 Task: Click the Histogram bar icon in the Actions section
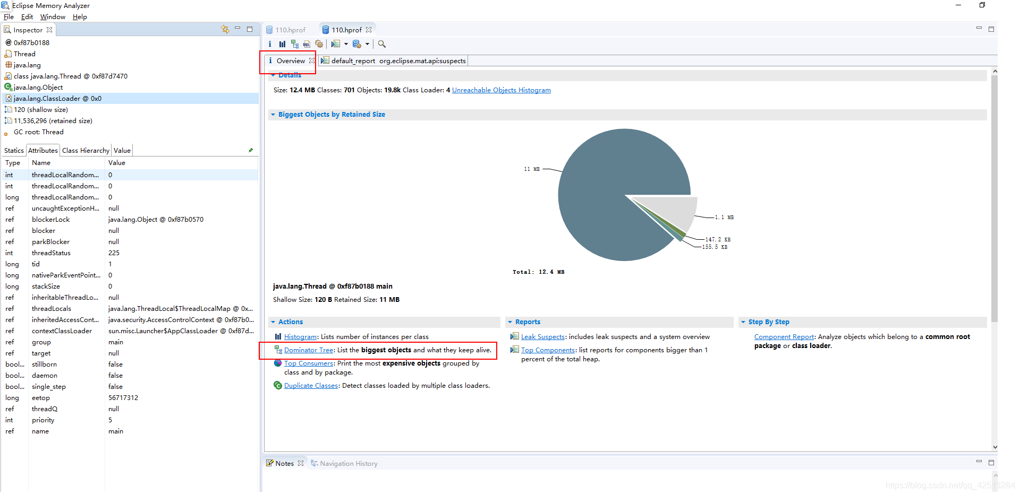coord(278,336)
